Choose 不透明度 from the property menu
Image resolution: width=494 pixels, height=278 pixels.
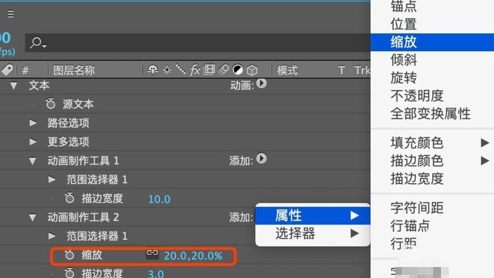point(432,96)
